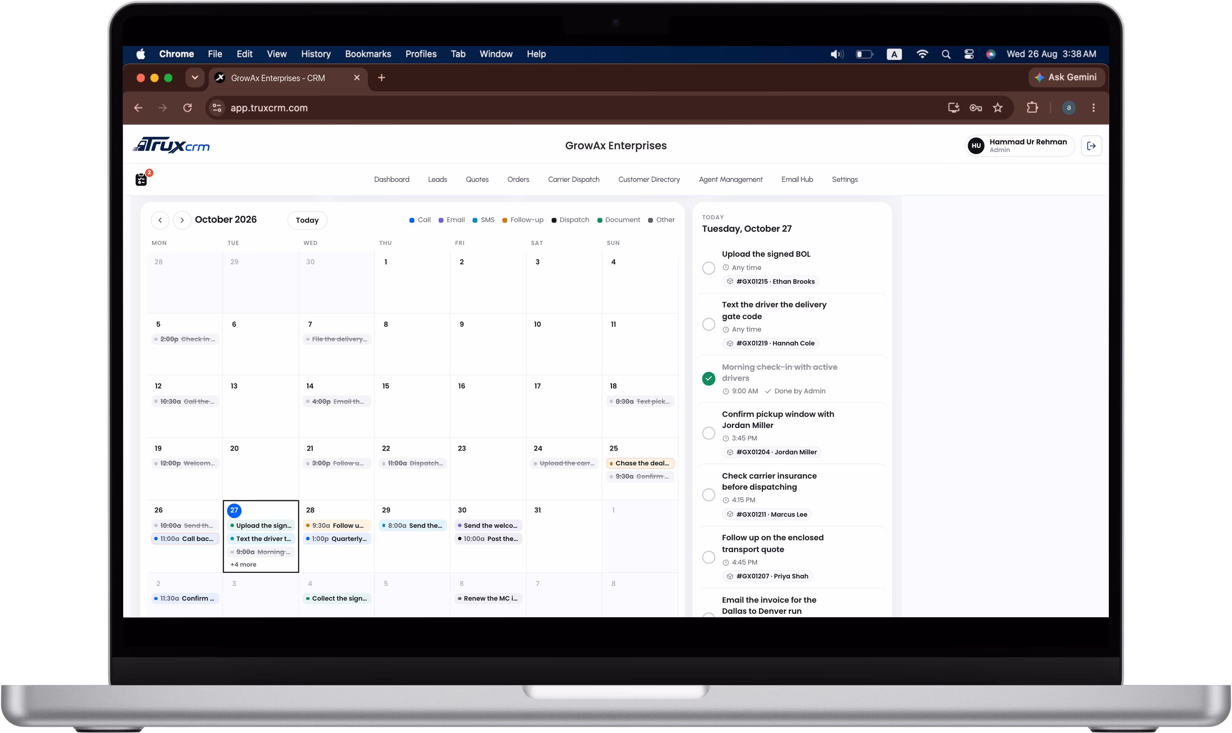The width and height of the screenshot is (1232, 733).
Task: Click the logout icon beside Hammad Ur Rehman
Action: tap(1091, 146)
